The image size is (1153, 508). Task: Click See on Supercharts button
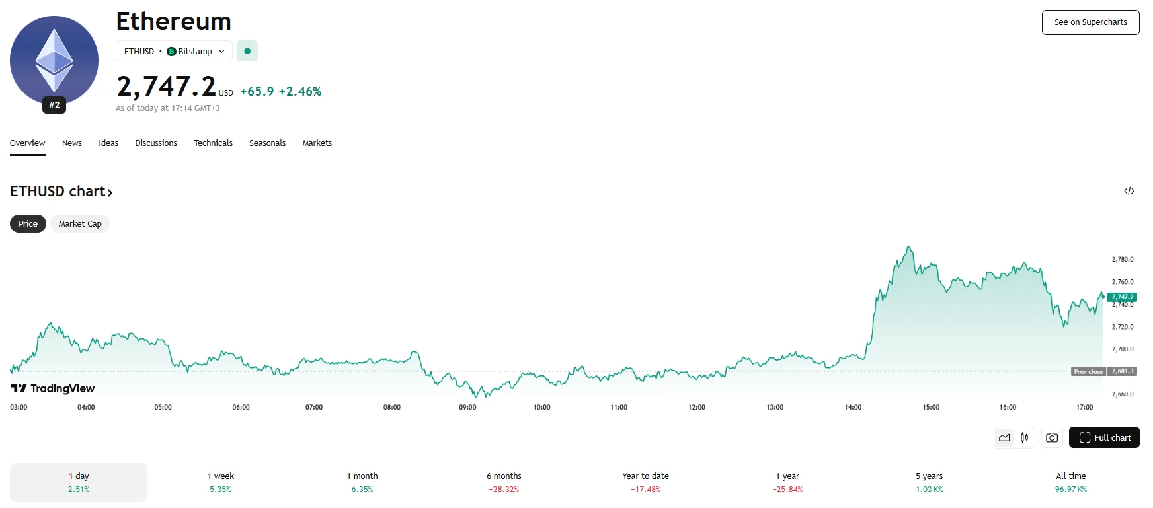pyautogui.click(x=1090, y=22)
